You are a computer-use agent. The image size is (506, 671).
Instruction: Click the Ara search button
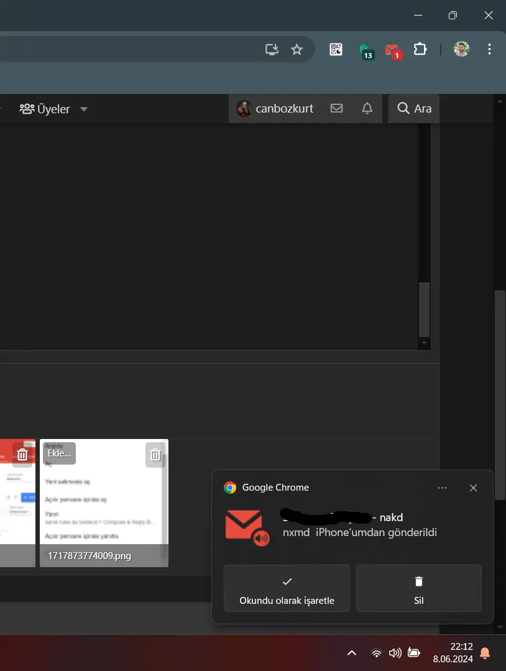coord(414,108)
